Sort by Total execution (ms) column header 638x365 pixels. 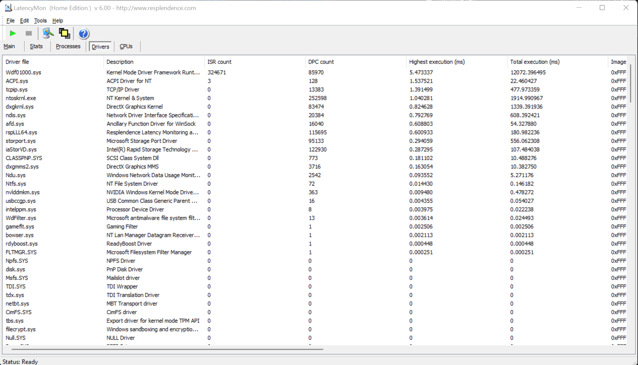tap(557, 62)
